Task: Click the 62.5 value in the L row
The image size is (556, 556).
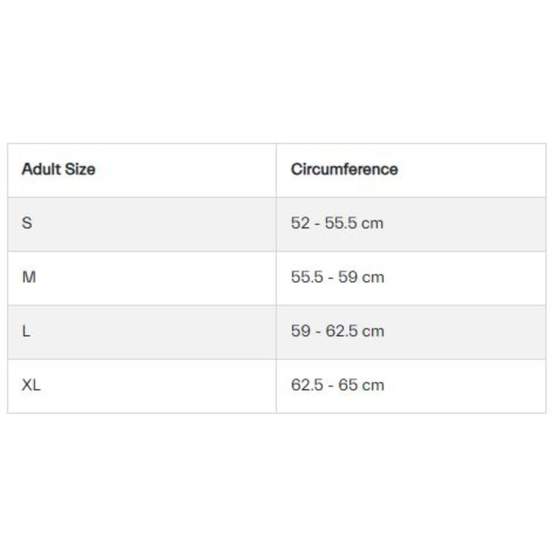Action: pos(341,332)
